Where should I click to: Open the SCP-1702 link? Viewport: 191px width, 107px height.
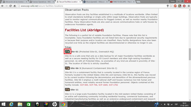113,85
